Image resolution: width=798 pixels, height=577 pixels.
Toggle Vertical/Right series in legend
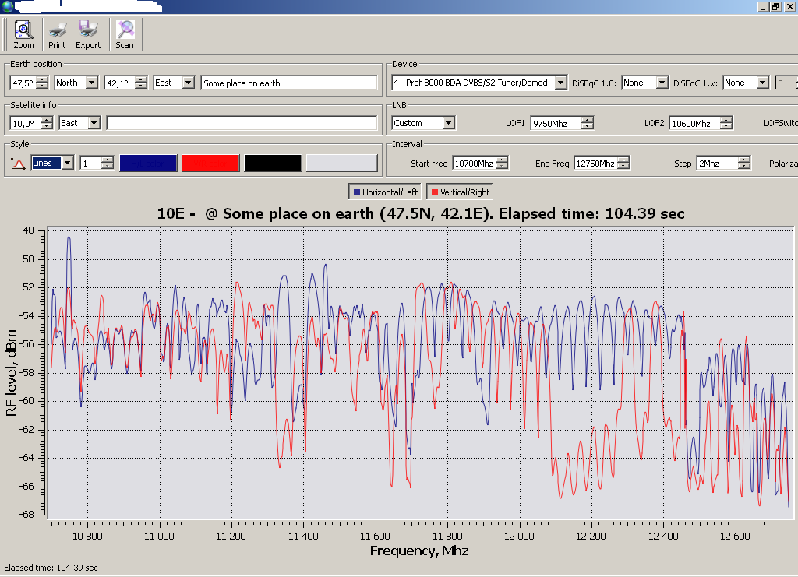click(460, 192)
